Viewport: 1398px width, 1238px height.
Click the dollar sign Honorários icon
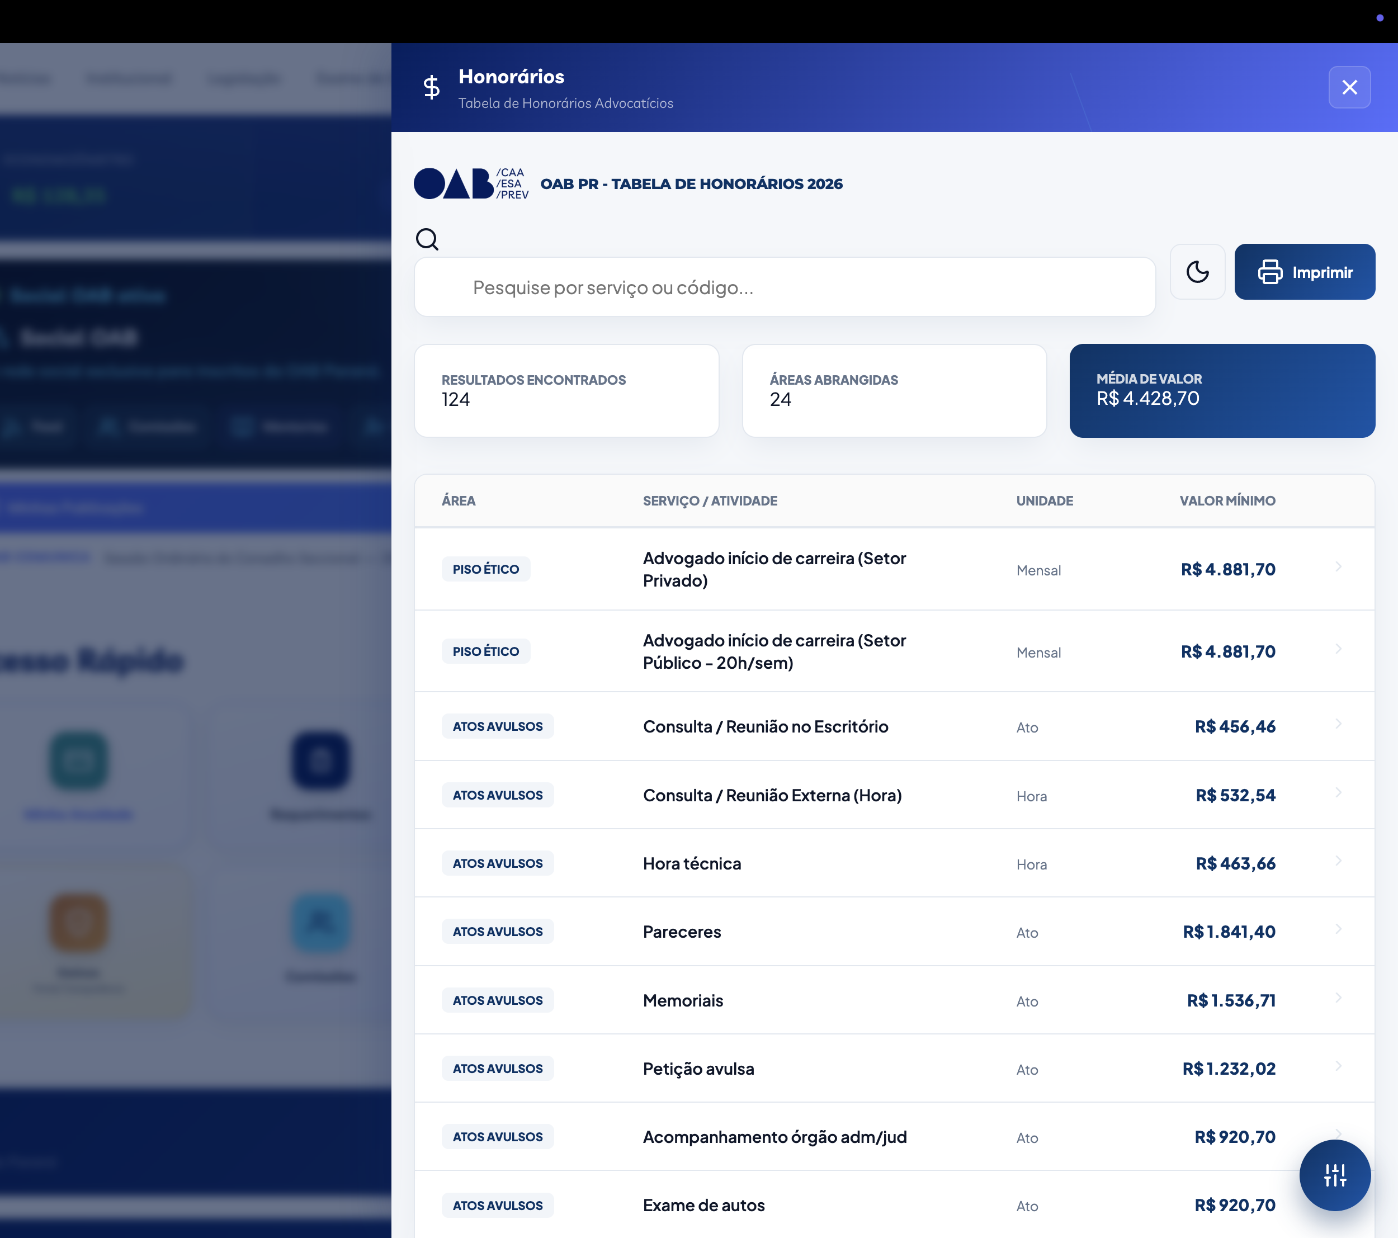point(432,87)
